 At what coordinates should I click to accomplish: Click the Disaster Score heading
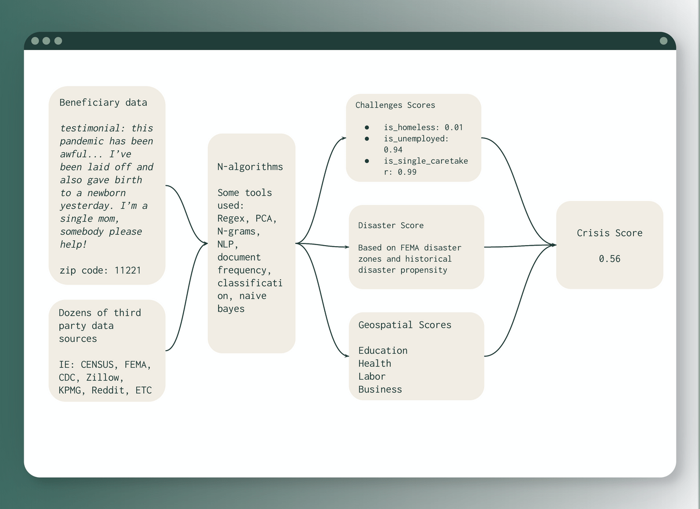coord(390,225)
